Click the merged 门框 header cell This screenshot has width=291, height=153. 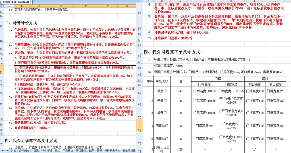point(218,79)
